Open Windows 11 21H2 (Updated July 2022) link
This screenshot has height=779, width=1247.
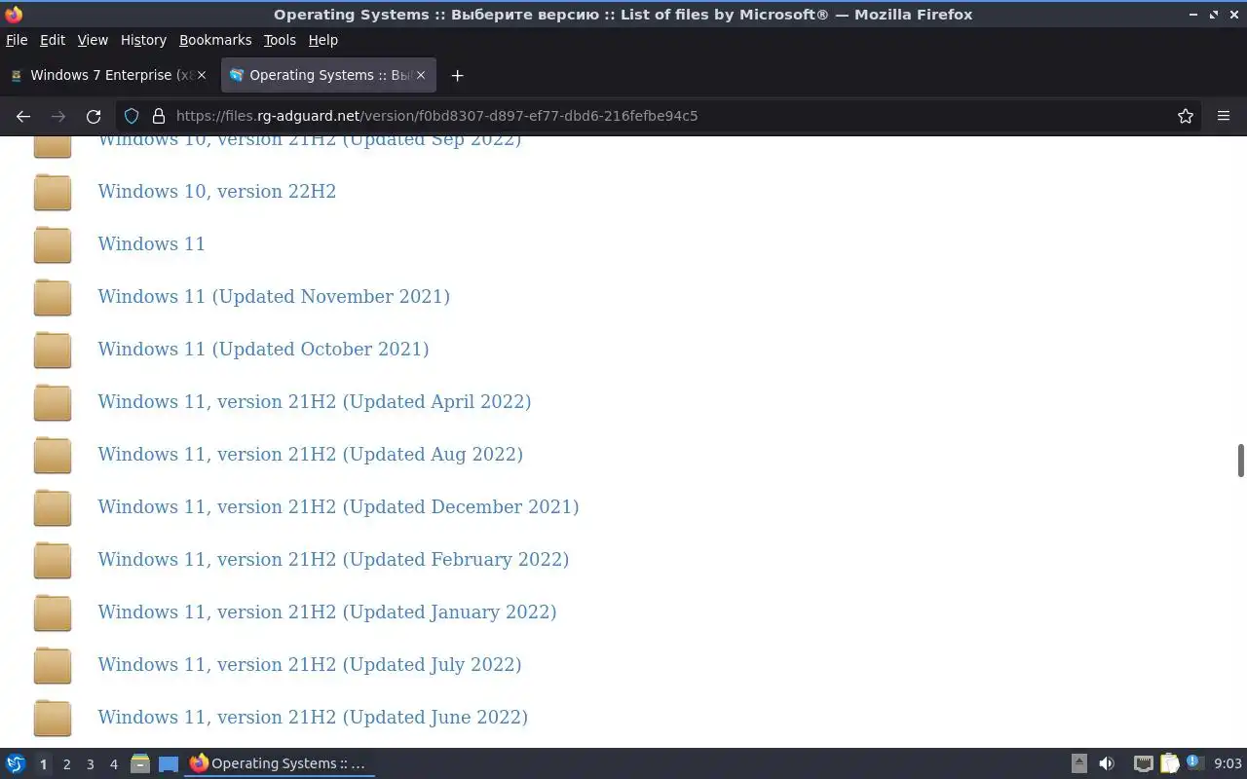coord(309,664)
